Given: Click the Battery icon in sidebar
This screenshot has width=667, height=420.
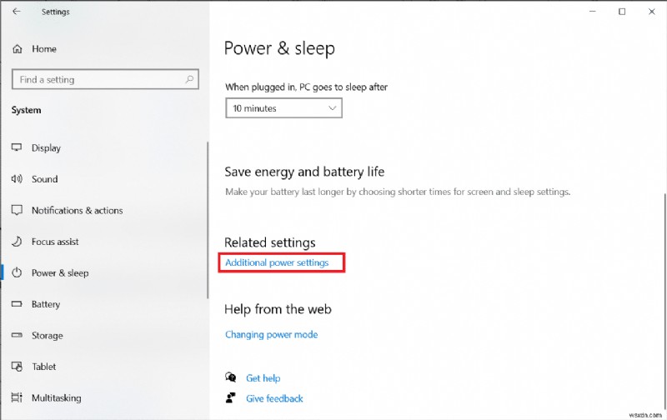Looking at the screenshot, I should point(16,305).
